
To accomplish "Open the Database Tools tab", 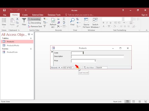I will pos(54,15).
